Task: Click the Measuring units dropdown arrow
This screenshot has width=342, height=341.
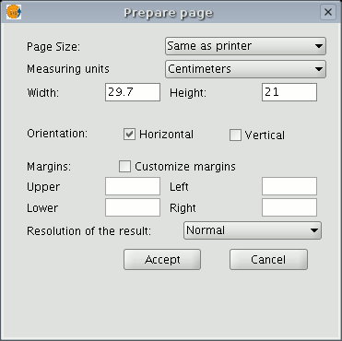Action: [319, 69]
